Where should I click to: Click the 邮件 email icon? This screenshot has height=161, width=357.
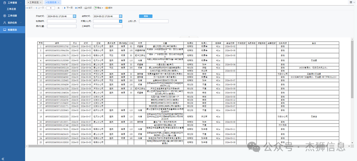(107, 8)
